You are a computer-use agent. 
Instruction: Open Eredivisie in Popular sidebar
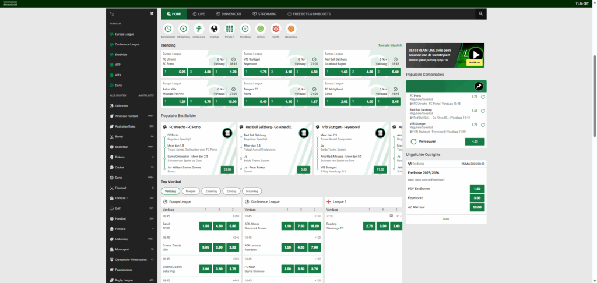(x=131, y=54)
